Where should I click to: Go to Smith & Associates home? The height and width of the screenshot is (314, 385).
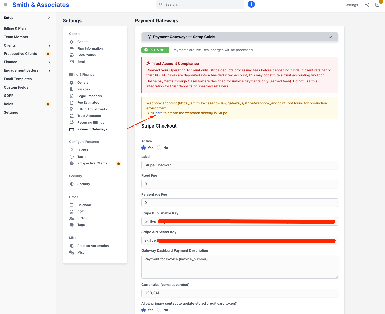tap(41, 5)
